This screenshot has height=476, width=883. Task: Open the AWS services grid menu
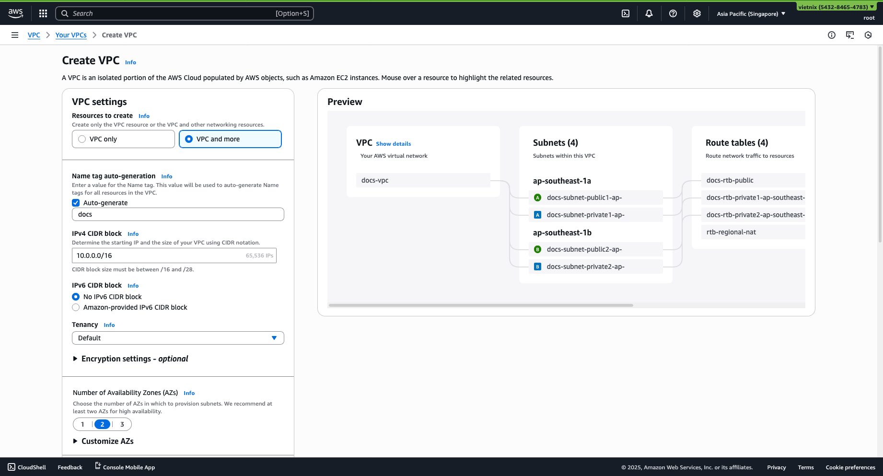43,13
